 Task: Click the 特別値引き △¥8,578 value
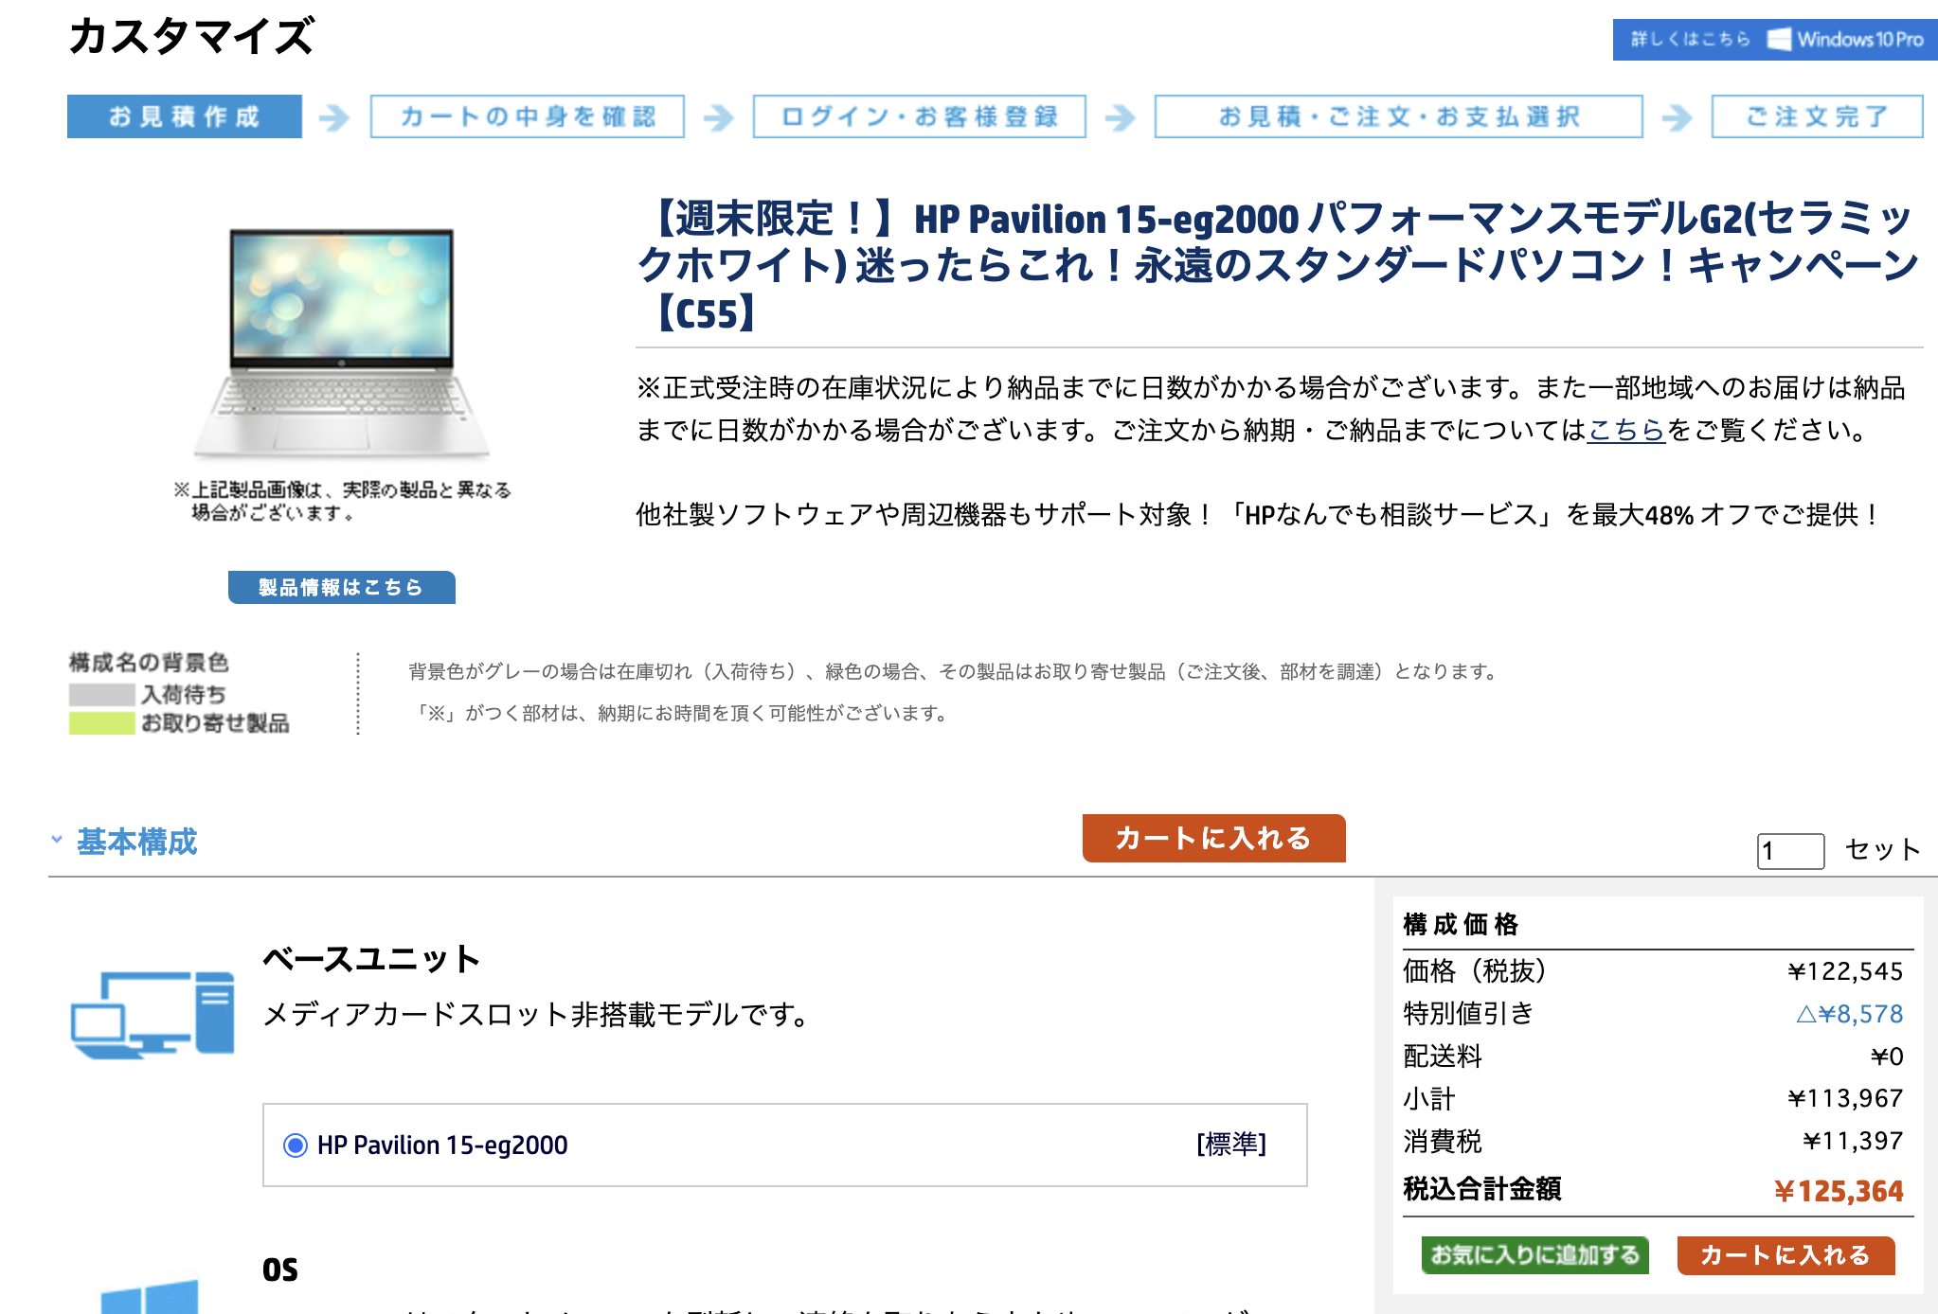(x=1849, y=1014)
